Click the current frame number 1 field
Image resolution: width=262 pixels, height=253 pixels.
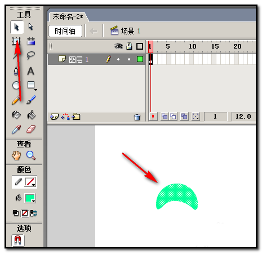(215, 116)
